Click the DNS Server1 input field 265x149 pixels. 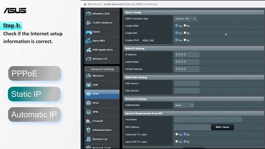(187, 84)
